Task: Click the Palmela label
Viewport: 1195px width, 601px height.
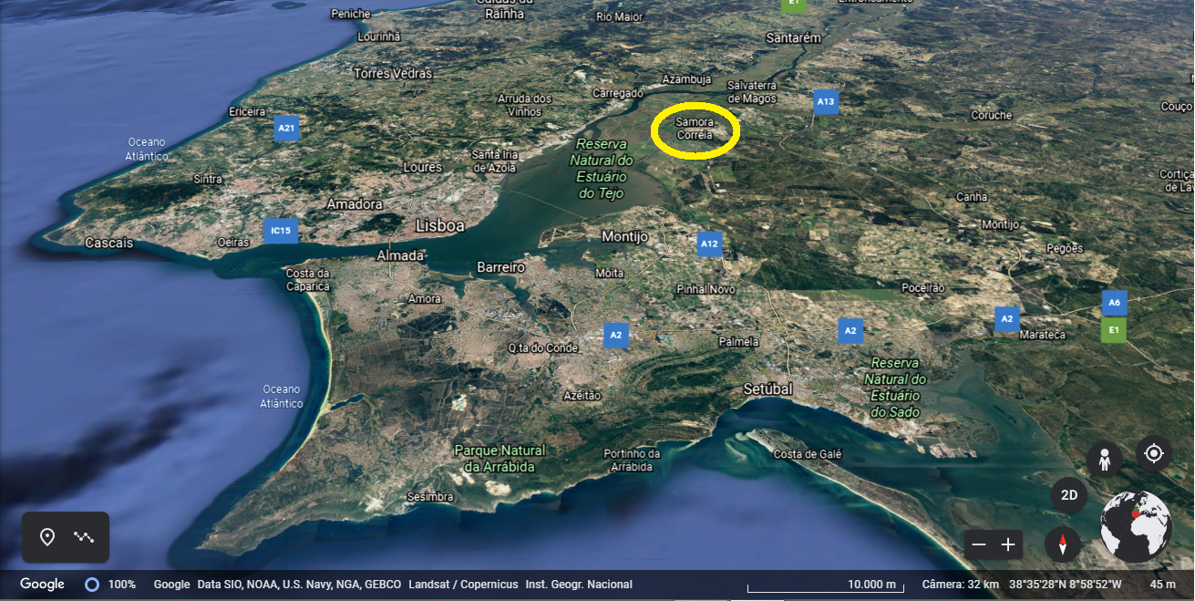Action: (x=739, y=342)
